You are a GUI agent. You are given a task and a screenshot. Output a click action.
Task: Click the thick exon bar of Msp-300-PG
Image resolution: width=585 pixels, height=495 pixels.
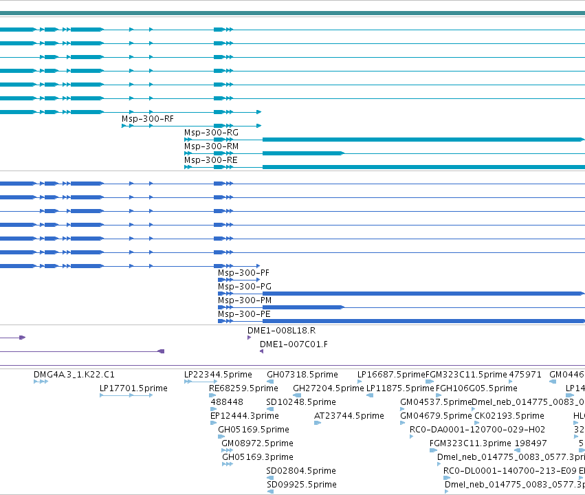423,294
